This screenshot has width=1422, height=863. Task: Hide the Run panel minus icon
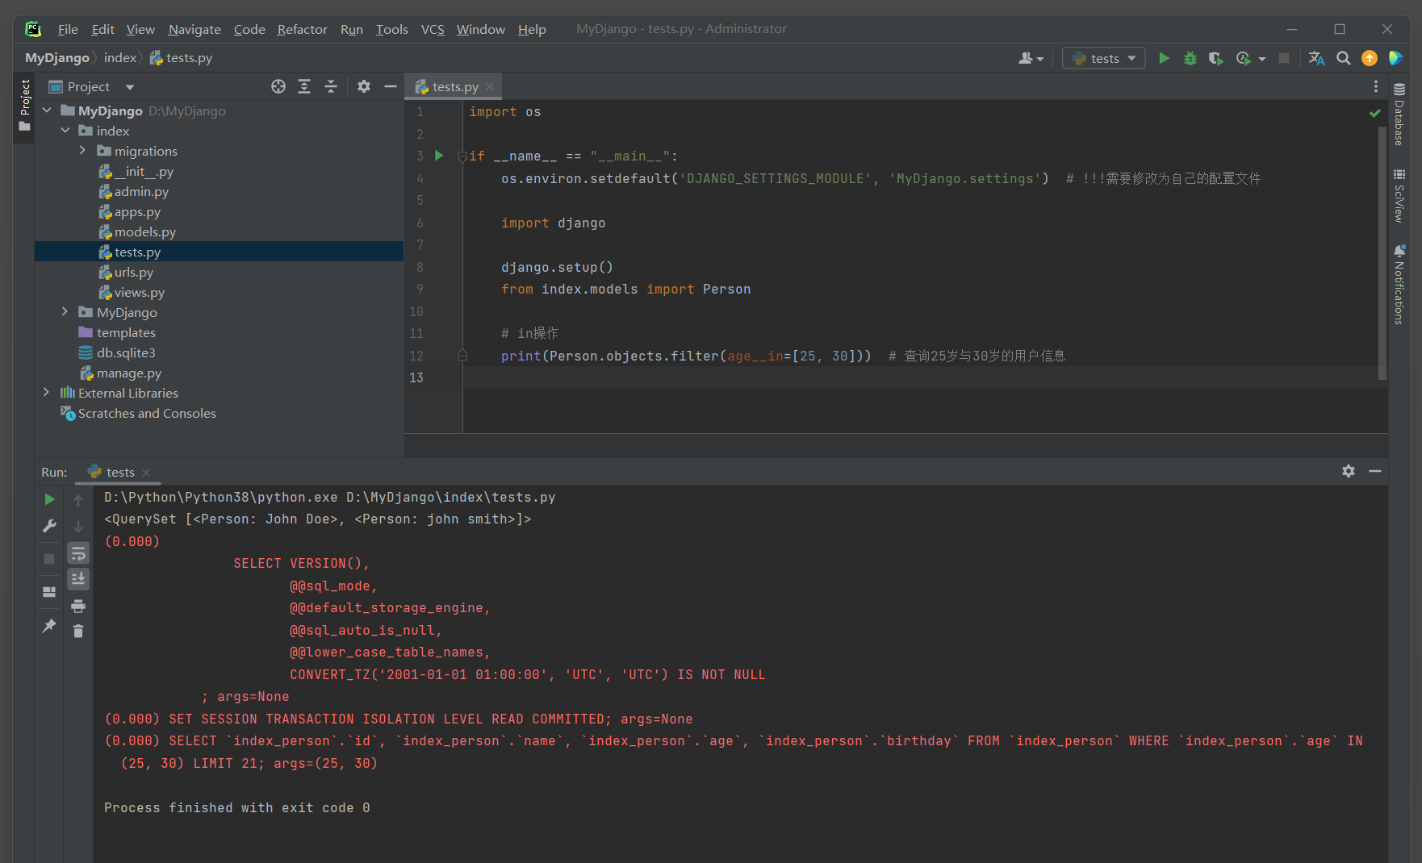(1375, 471)
